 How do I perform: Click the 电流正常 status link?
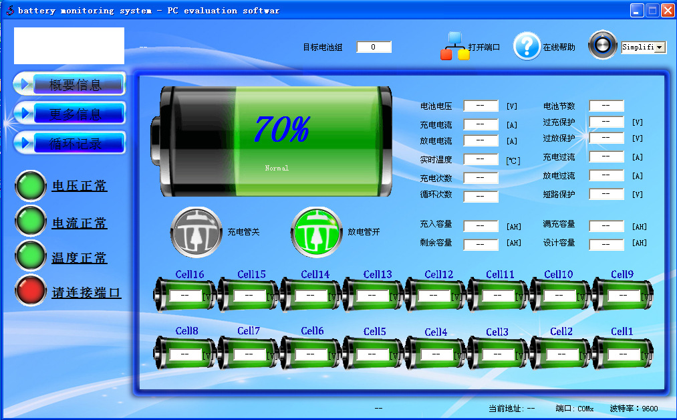(74, 221)
